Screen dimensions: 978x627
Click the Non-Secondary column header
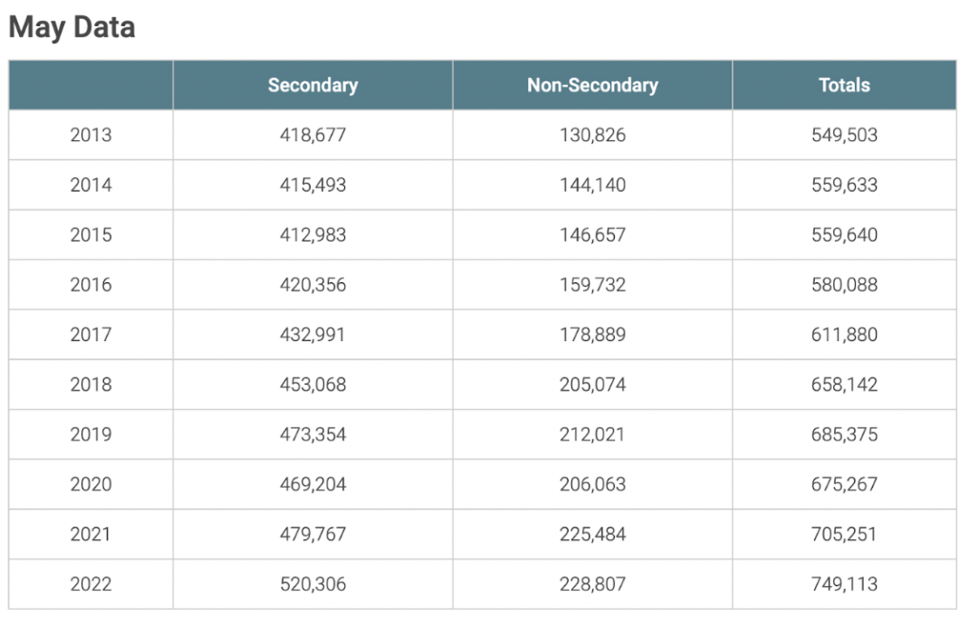592,85
